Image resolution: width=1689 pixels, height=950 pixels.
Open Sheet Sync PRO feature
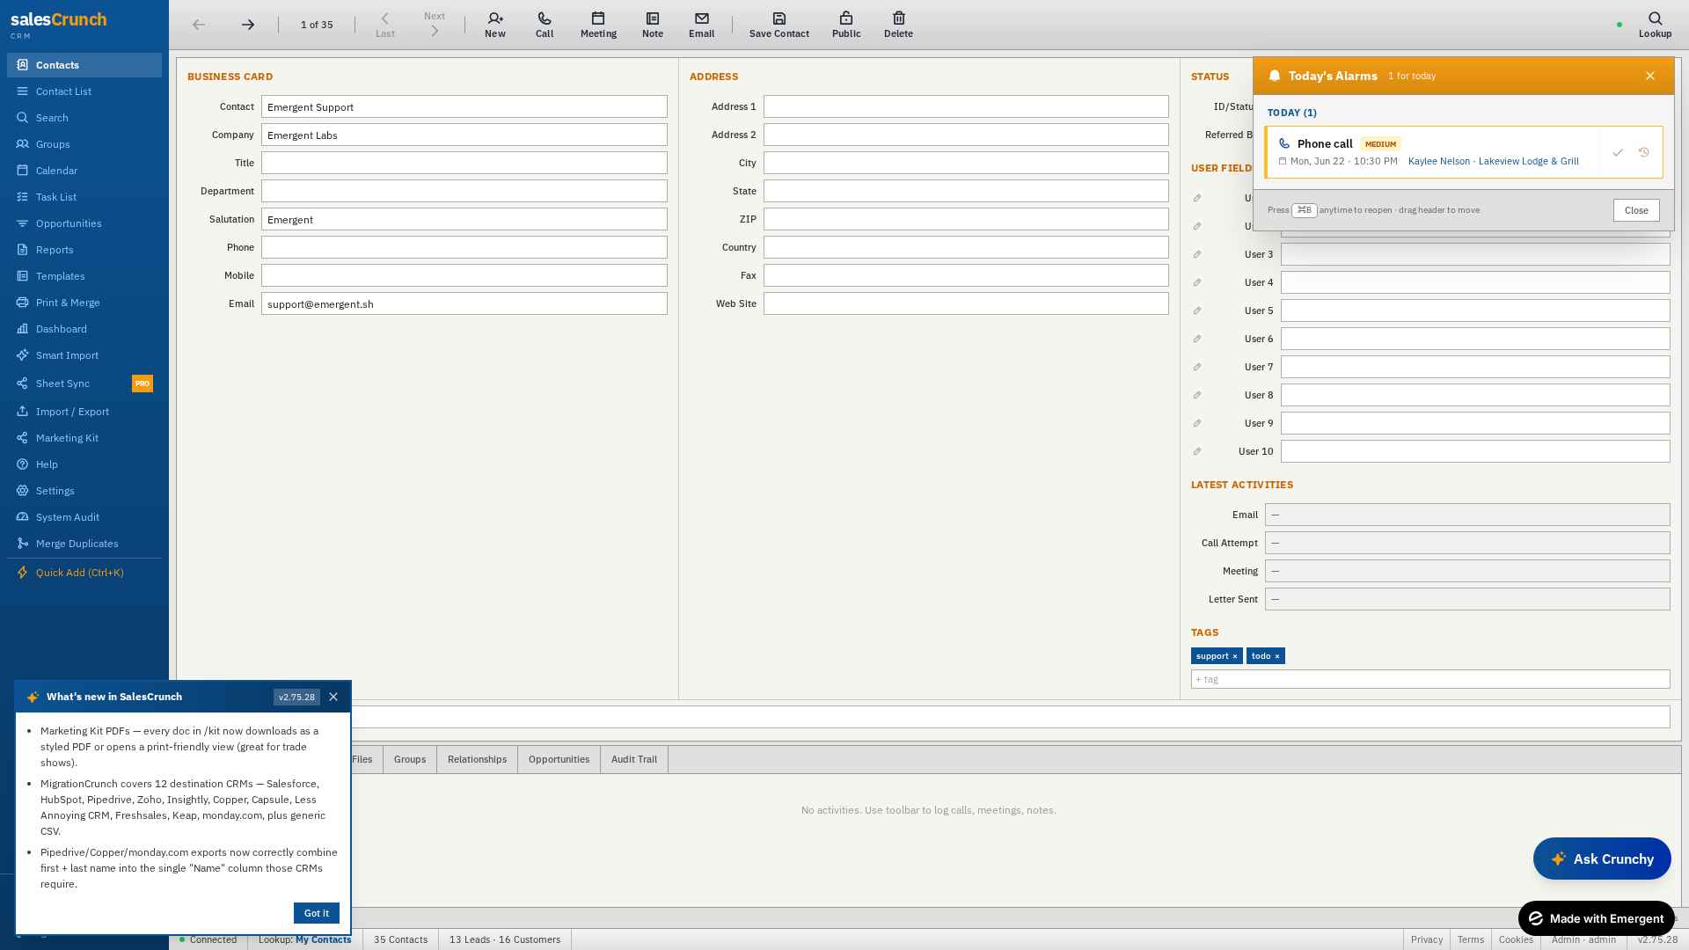click(x=84, y=384)
